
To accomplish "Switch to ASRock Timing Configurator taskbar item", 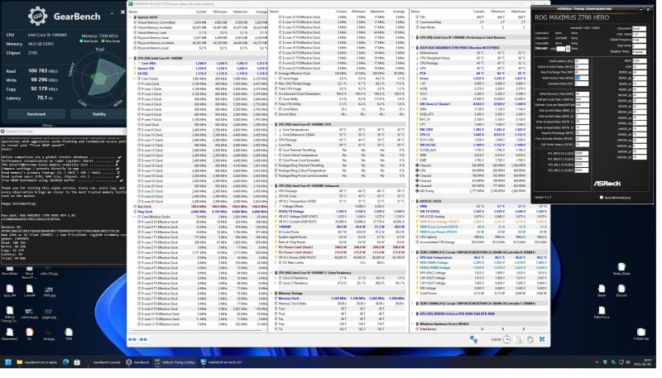I will tap(175, 362).
